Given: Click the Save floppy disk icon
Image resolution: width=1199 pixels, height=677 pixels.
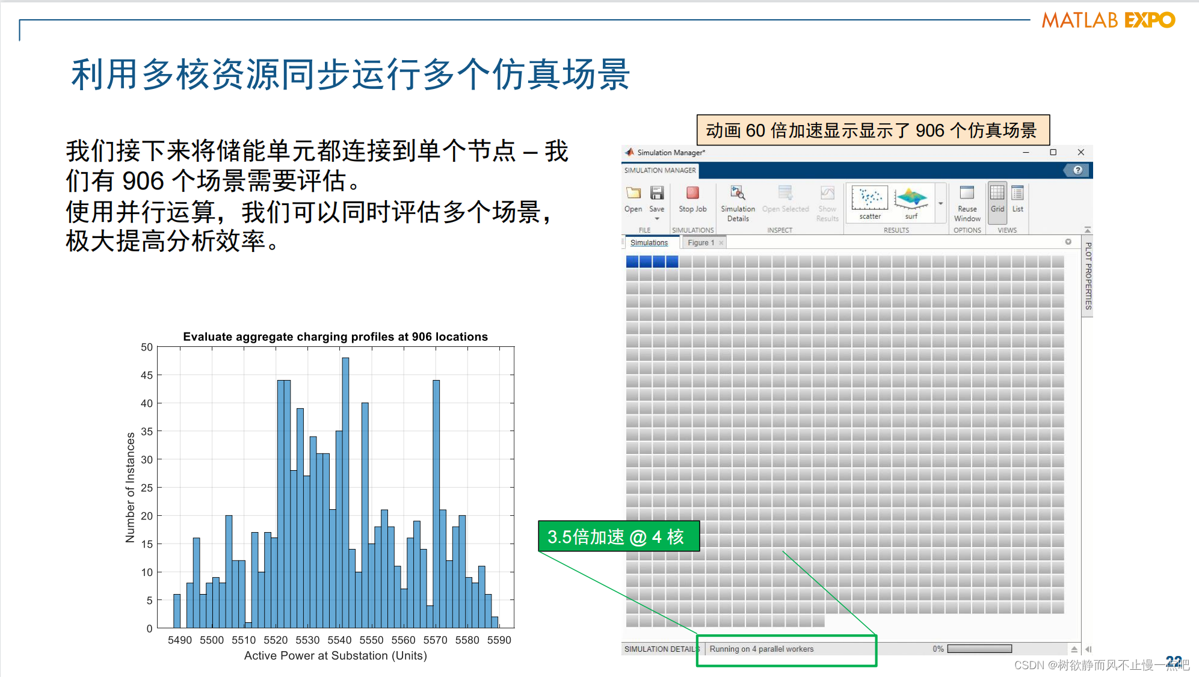Looking at the screenshot, I should (x=657, y=193).
